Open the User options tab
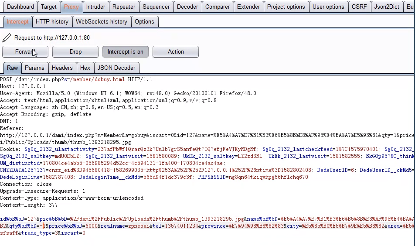The image size is (415, 246). [x=328, y=7]
